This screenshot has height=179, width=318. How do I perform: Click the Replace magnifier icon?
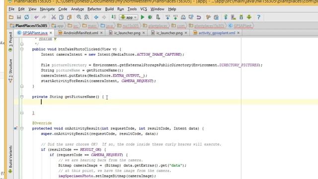pos(86,17)
